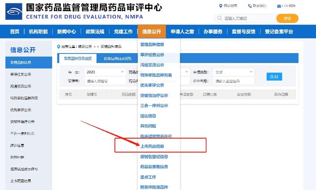Select 临床试验默示许可 in the dropdown menu

pos(156,136)
